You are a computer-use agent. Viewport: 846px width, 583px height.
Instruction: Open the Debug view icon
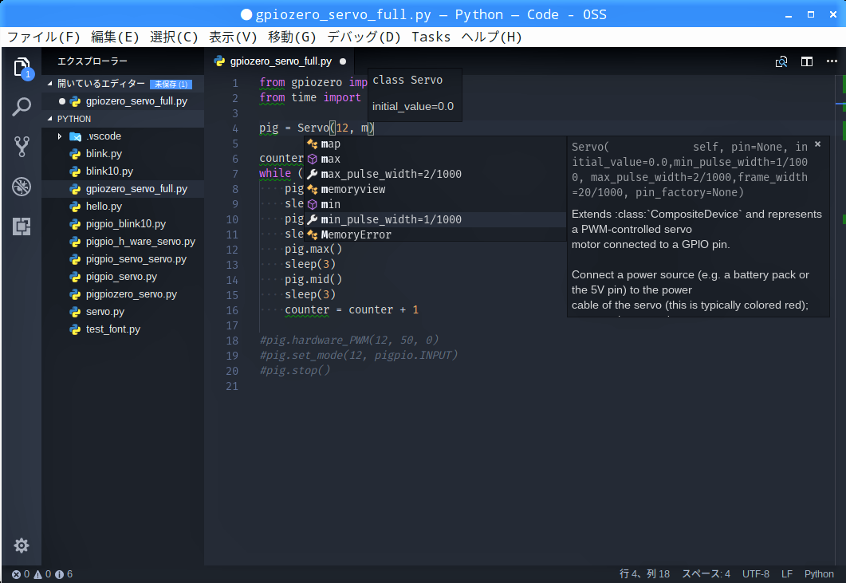coord(22,187)
